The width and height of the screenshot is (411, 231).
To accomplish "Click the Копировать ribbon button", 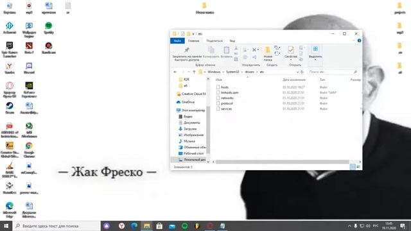I will (x=211, y=53).
